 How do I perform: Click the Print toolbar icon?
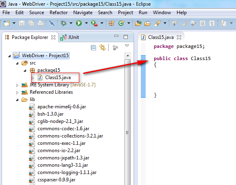(x=40, y=24)
